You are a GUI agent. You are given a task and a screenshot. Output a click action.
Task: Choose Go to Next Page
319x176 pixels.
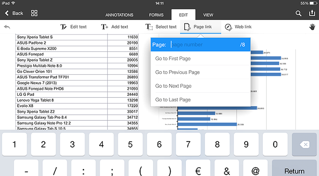pos(200,86)
